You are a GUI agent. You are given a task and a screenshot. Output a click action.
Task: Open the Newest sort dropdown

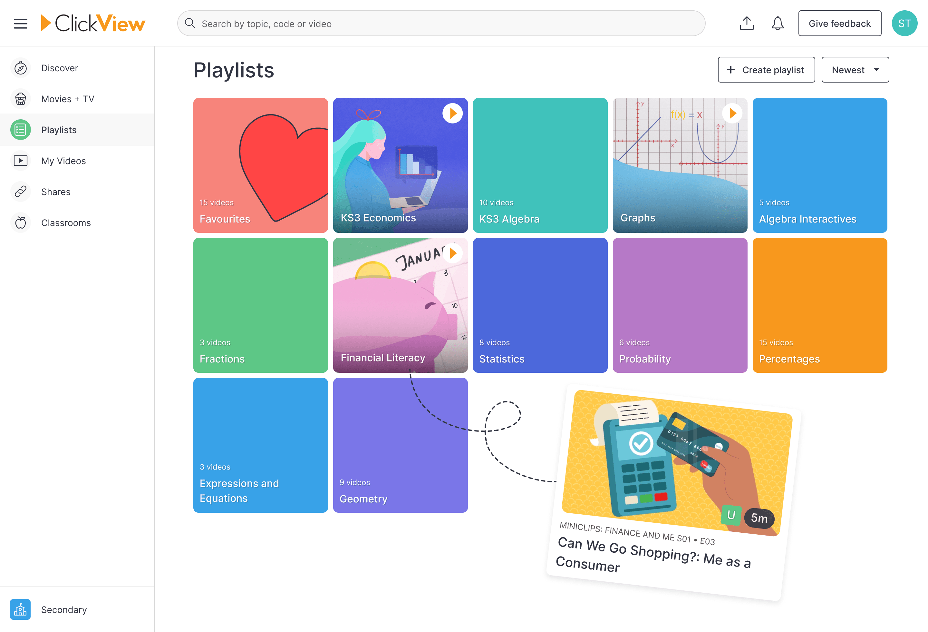pyautogui.click(x=855, y=70)
